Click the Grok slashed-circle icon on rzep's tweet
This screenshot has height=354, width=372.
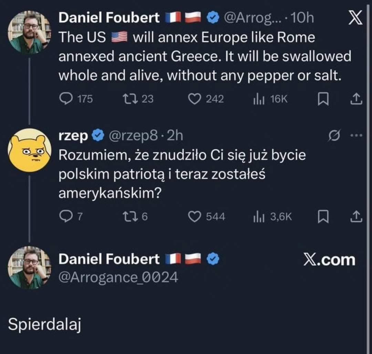(335, 136)
